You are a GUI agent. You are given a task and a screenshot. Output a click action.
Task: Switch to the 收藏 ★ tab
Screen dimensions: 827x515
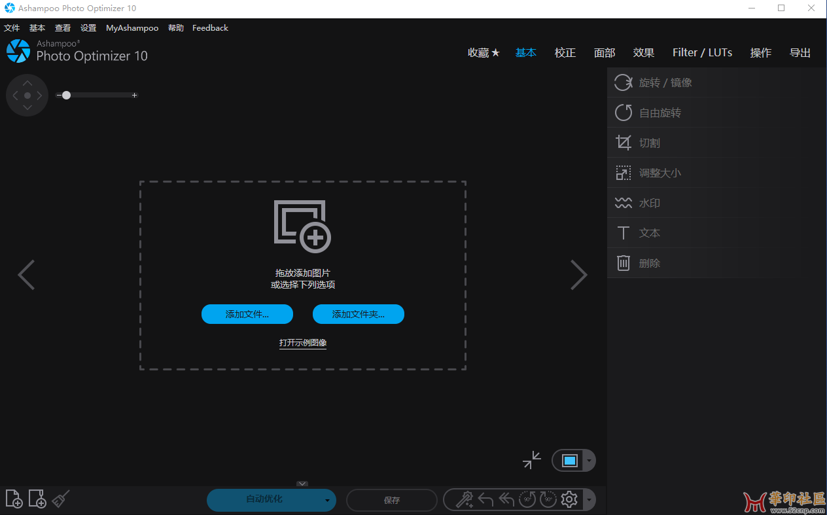tap(484, 53)
